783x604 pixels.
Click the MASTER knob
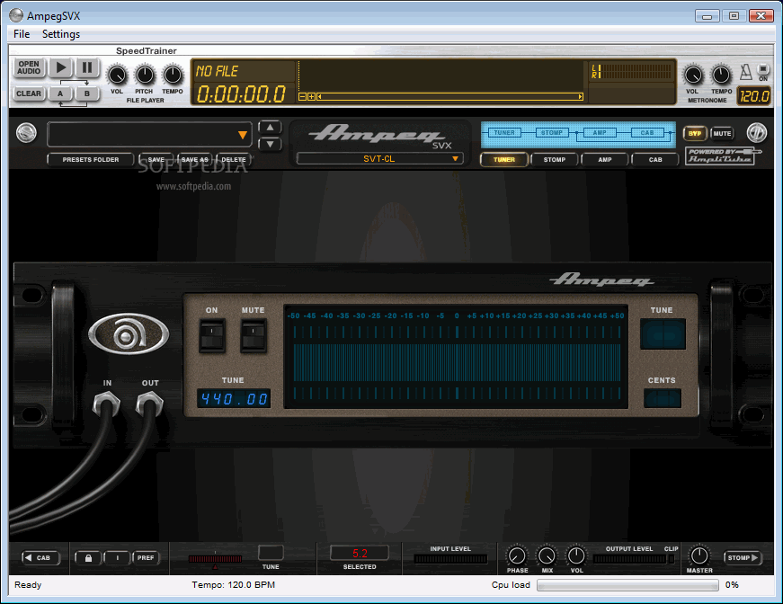click(699, 555)
